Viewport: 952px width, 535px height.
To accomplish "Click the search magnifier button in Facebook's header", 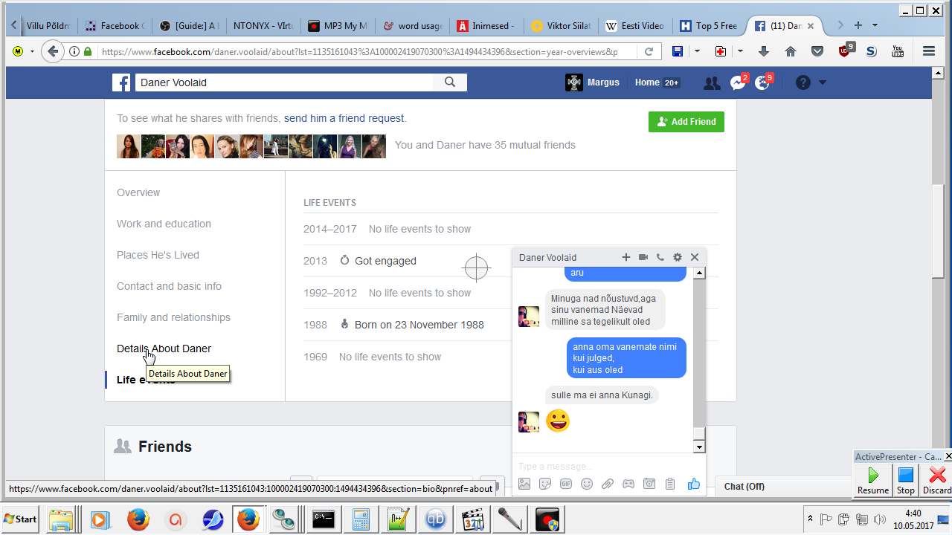I will click(450, 82).
